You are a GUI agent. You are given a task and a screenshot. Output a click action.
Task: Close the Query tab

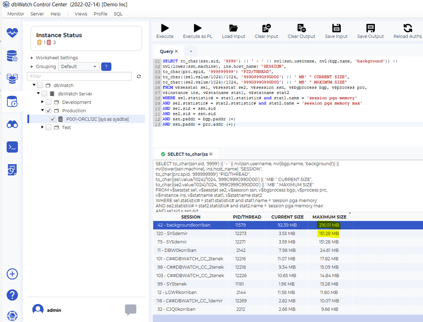tap(177, 51)
